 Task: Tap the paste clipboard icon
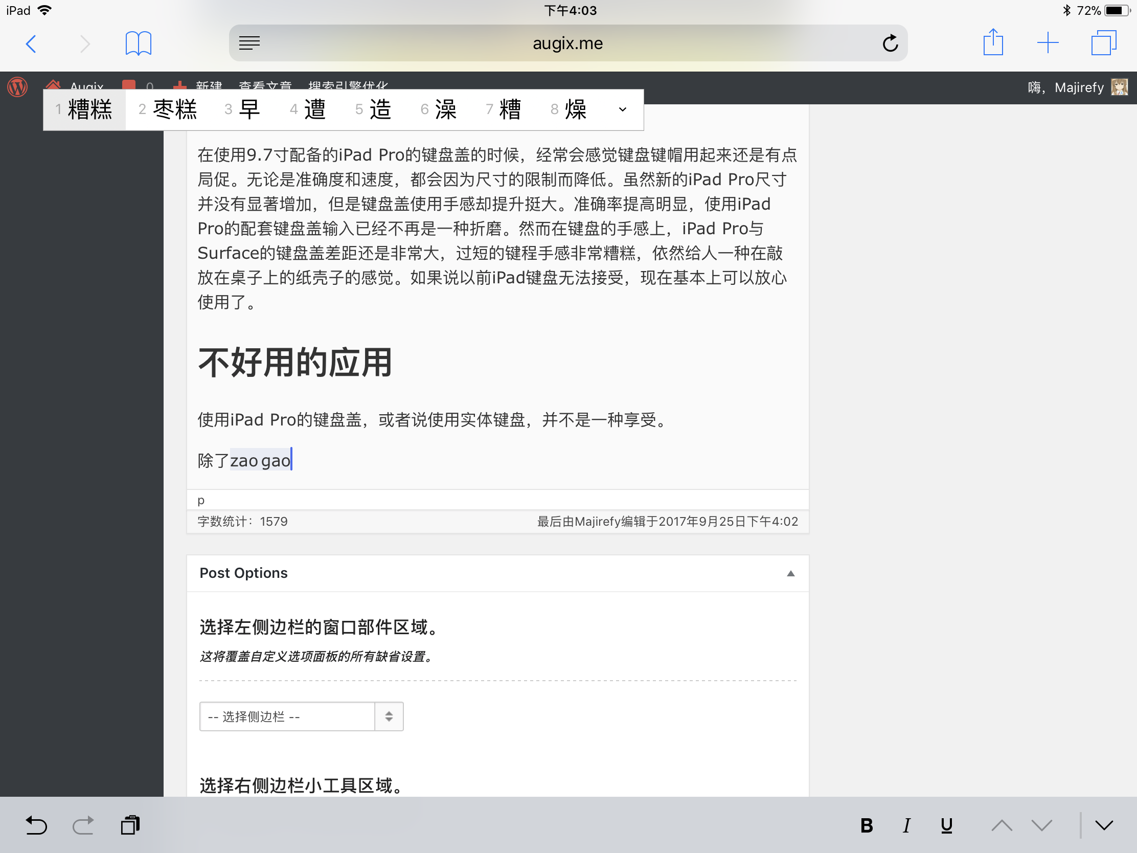[x=130, y=825]
